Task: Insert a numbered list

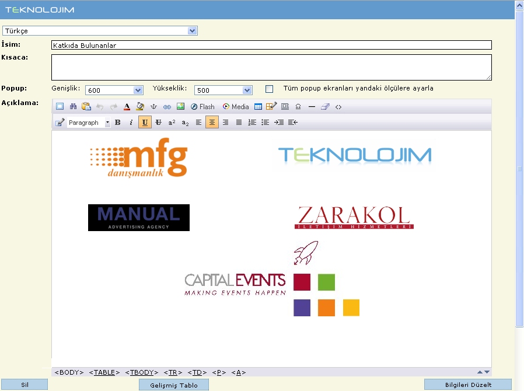Action: coord(252,123)
